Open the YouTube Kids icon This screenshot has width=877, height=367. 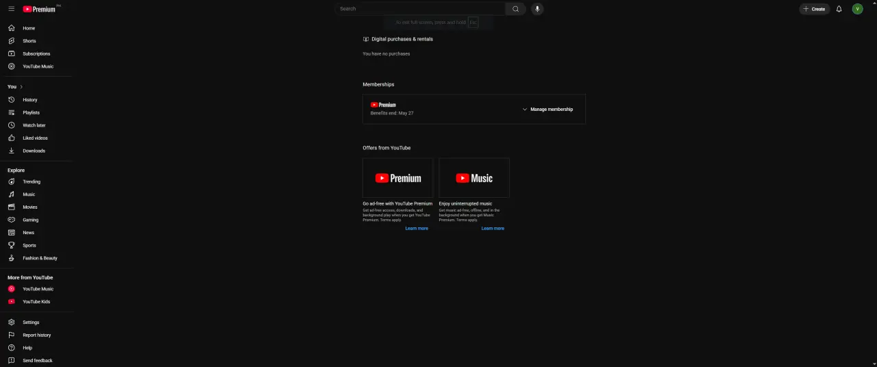[x=11, y=301]
